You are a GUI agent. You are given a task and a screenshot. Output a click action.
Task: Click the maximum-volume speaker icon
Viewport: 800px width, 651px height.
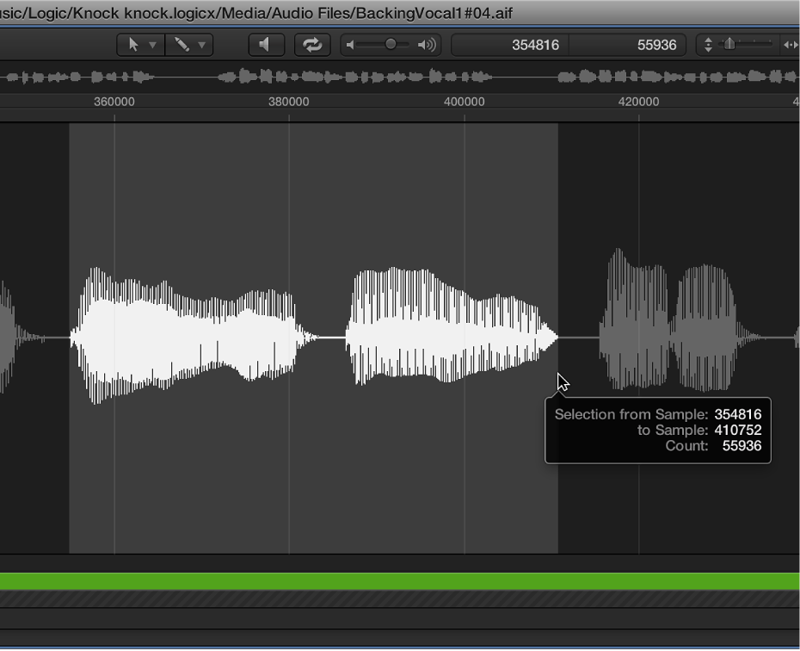(x=424, y=45)
